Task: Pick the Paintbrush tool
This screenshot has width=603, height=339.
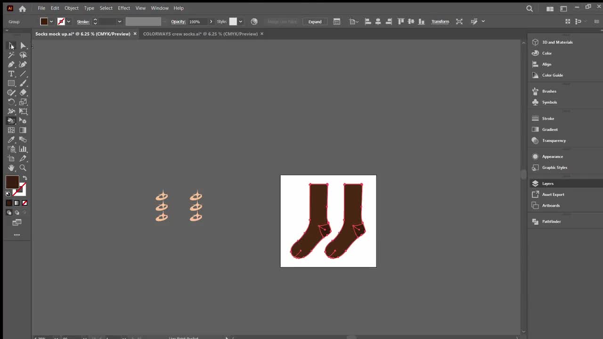Action: [x=23, y=83]
